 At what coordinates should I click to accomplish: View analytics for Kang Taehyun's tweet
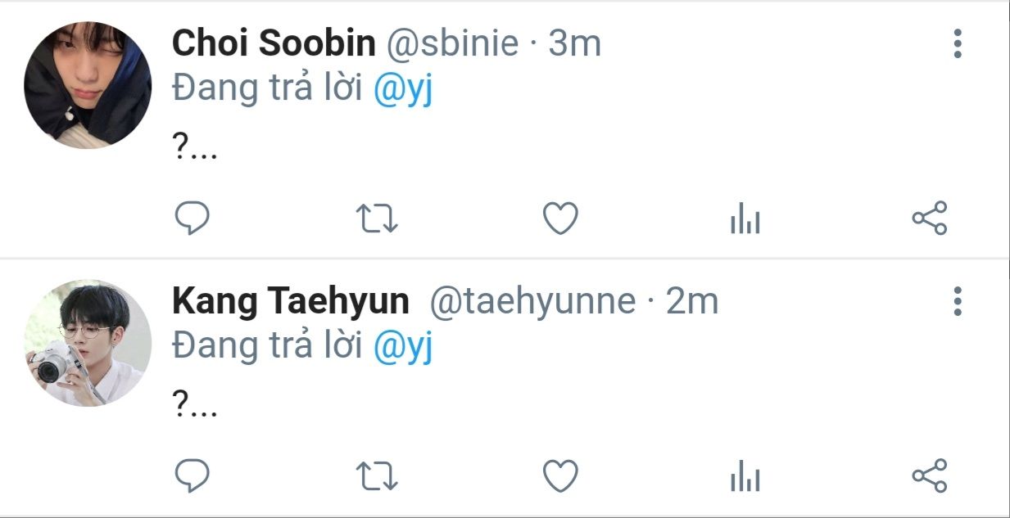(x=745, y=478)
